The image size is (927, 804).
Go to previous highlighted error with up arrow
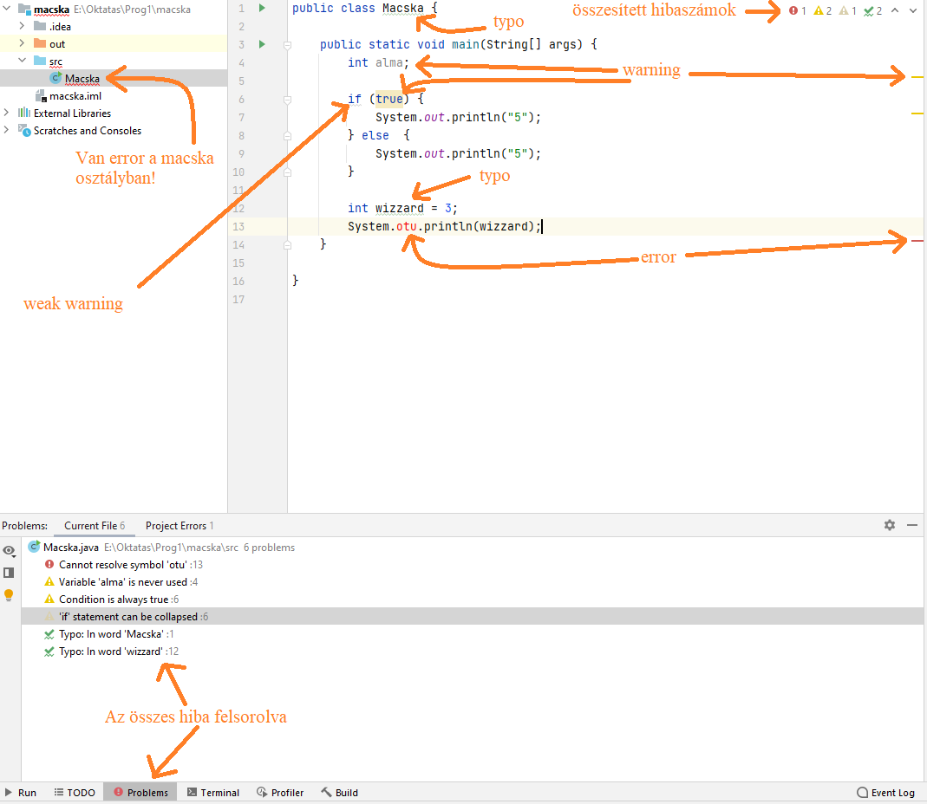point(895,10)
